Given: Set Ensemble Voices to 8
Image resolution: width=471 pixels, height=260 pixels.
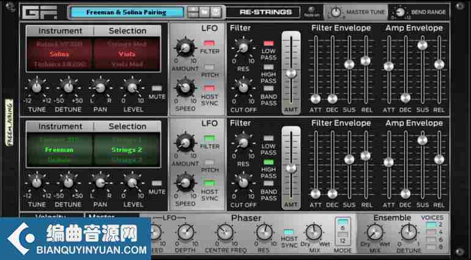Looking at the screenshot, I should point(431,247).
